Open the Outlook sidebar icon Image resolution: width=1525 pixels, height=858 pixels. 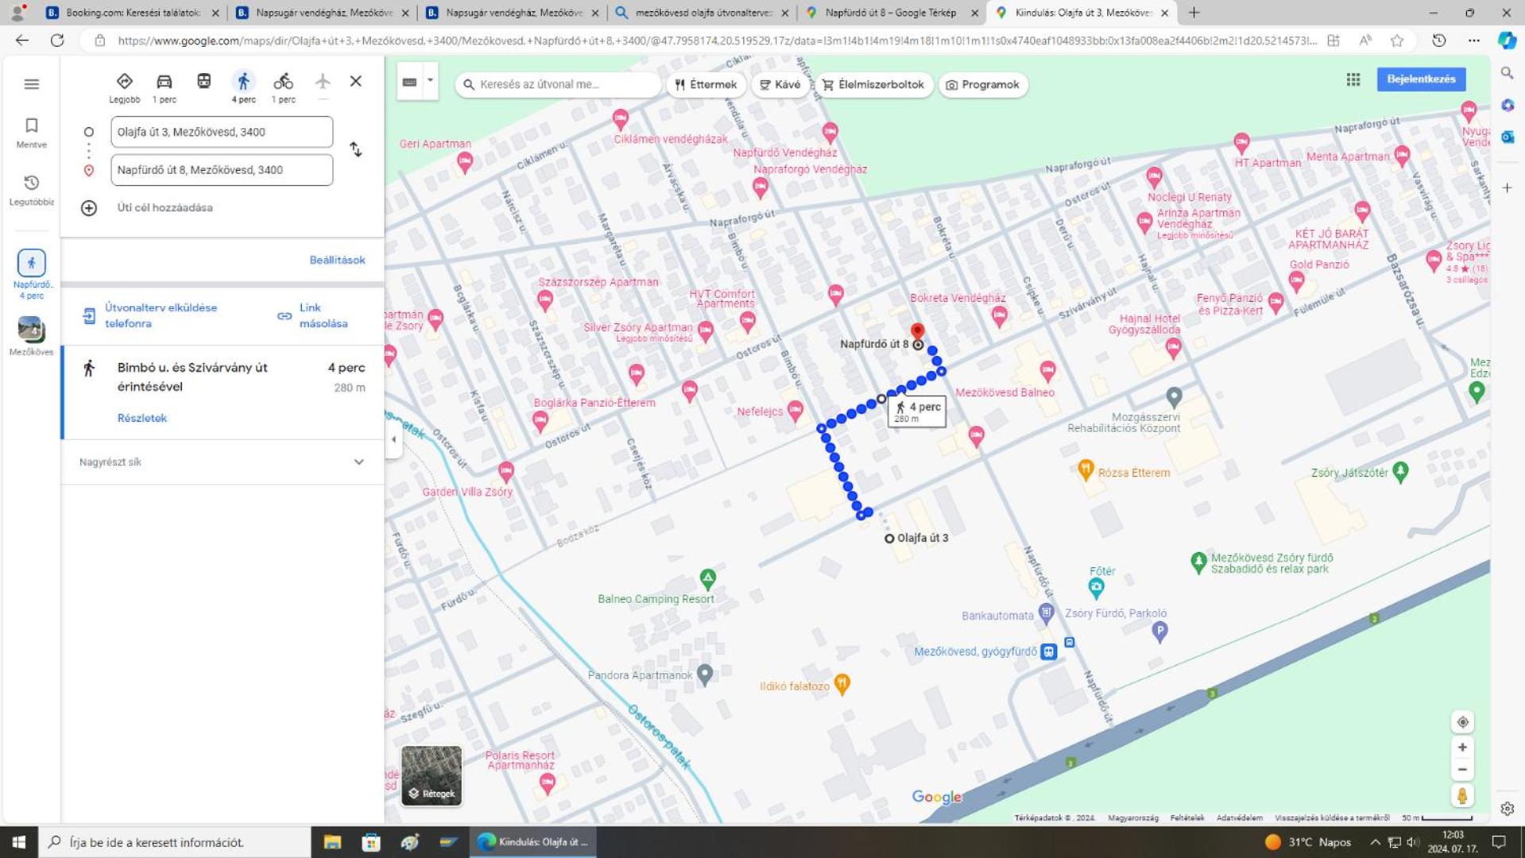pos(1507,137)
